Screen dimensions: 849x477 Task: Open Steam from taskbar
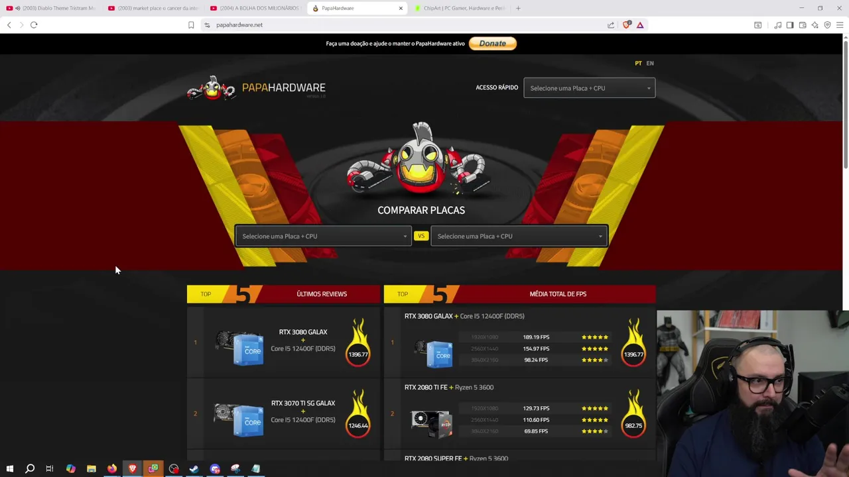[x=194, y=468]
